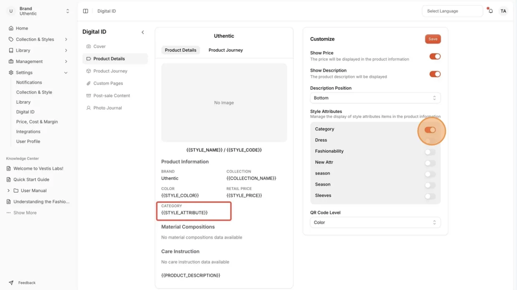Toggle the Show Description switch
The image size is (517, 290).
click(x=435, y=74)
